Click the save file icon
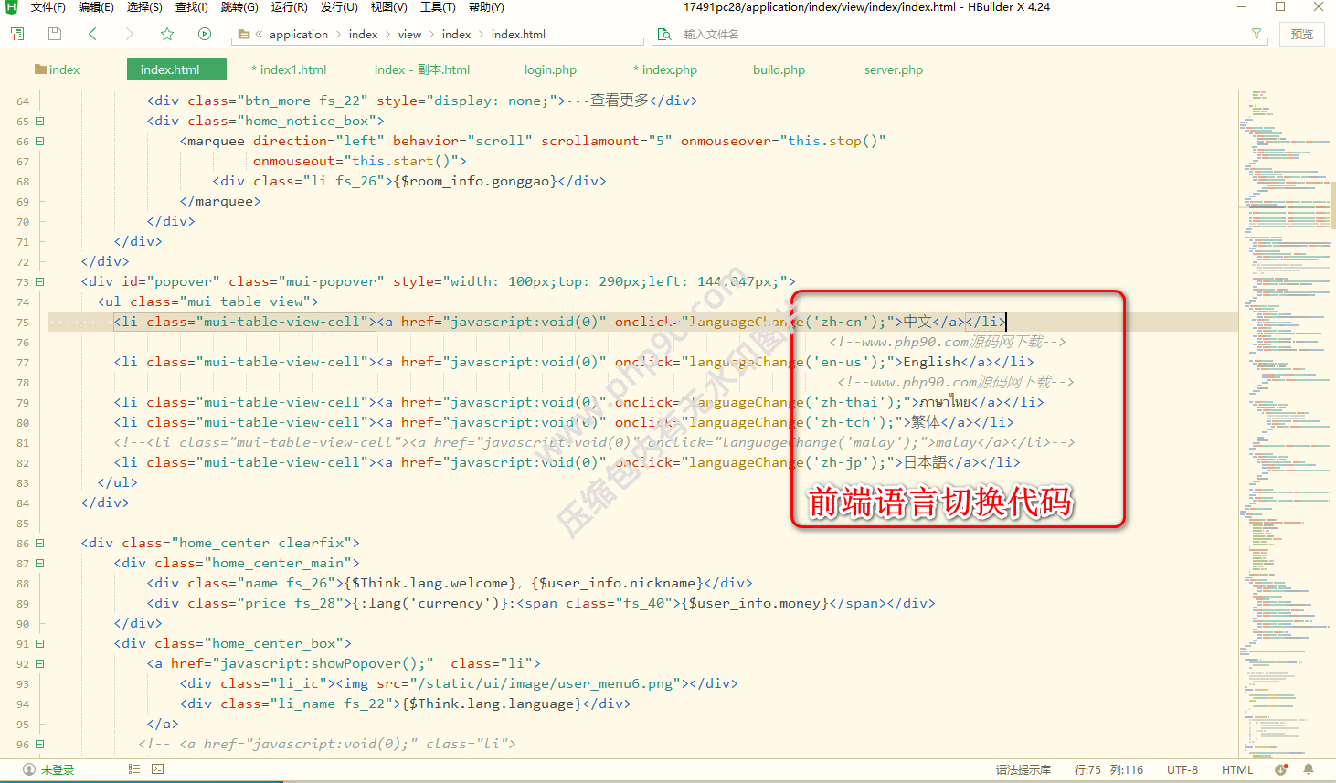The height and width of the screenshot is (783, 1336). pyautogui.click(x=55, y=34)
